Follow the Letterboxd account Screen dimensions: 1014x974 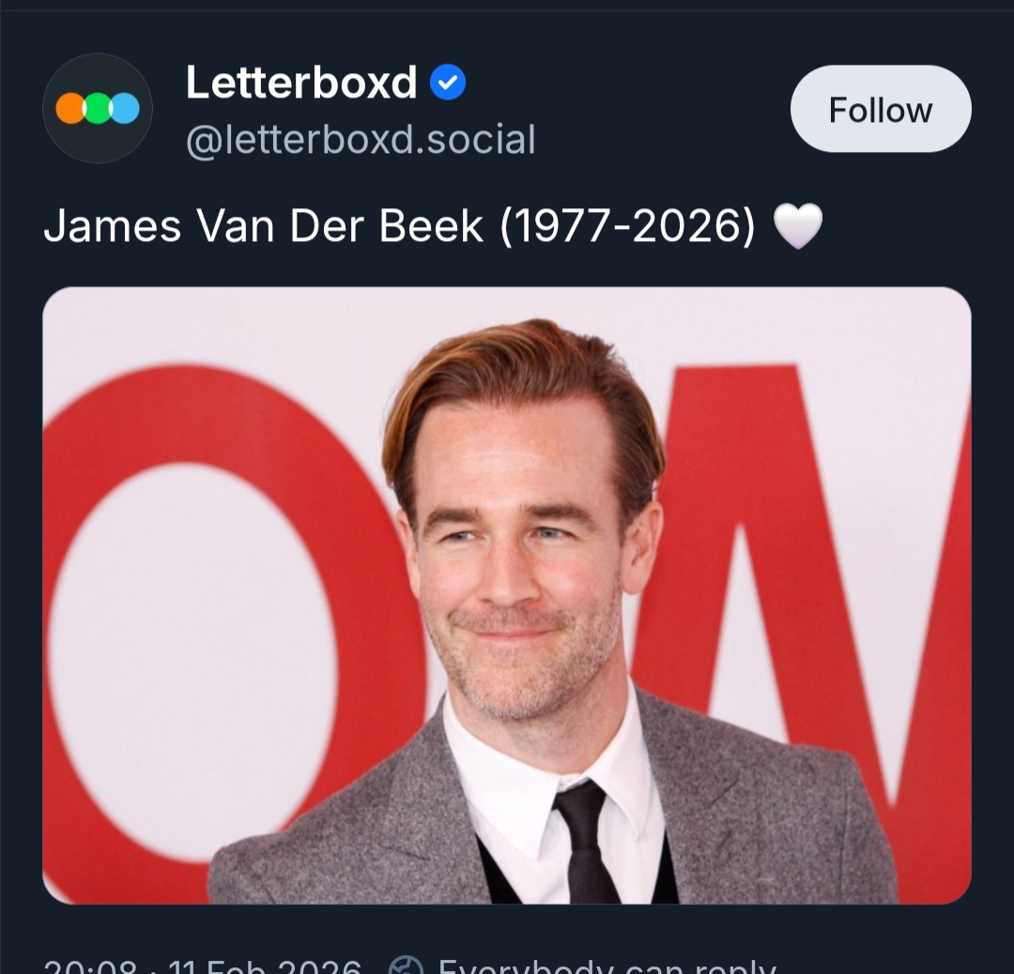[880, 109]
